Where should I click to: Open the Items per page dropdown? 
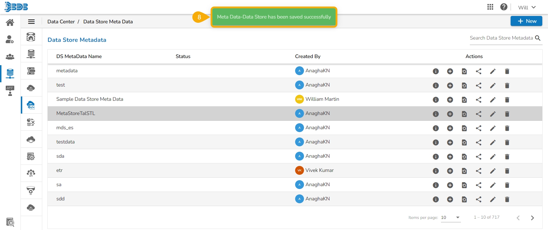(x=451, y=217)
